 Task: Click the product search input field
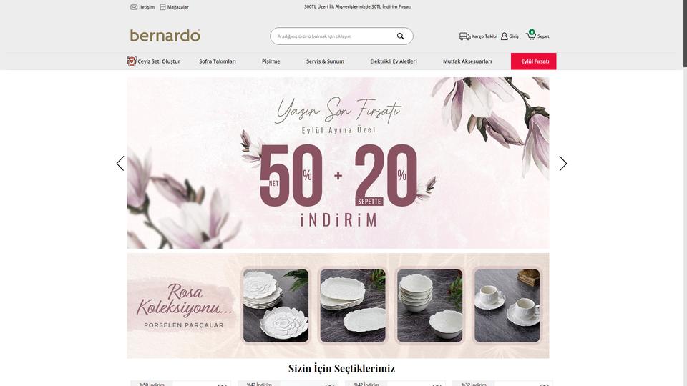tap(333, 36)
